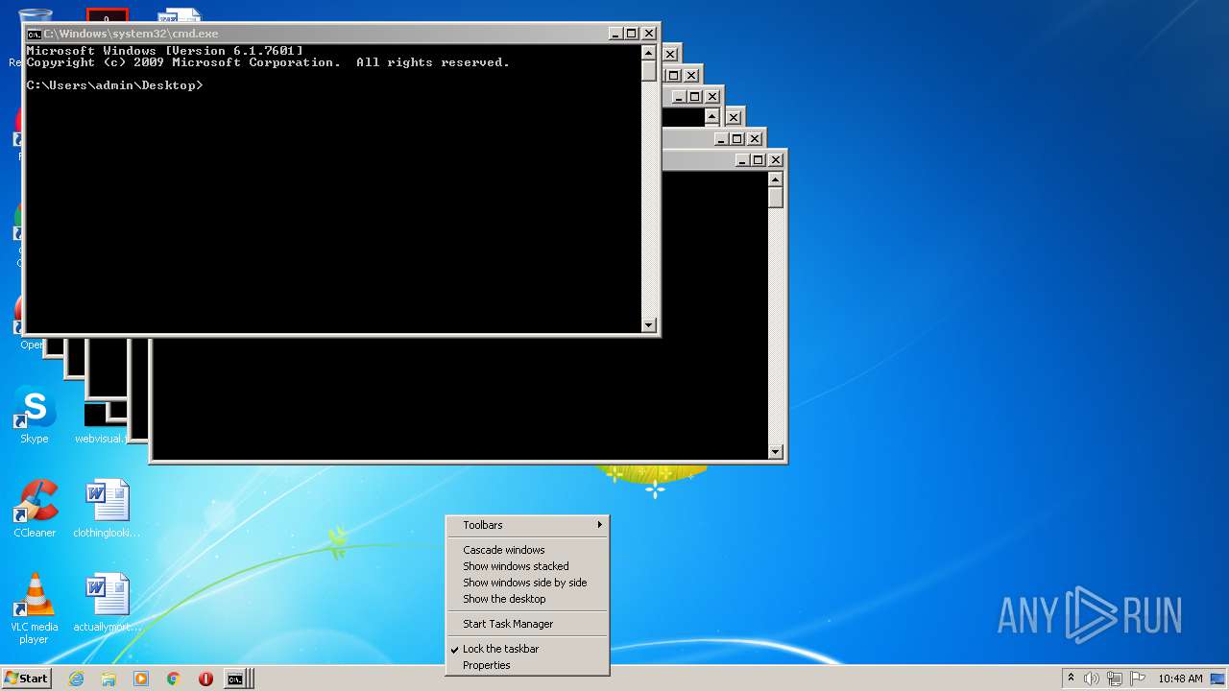Click the front window title C:\Windows\system32\cmd.exe
1229x691 pixels.
(131, 34)
